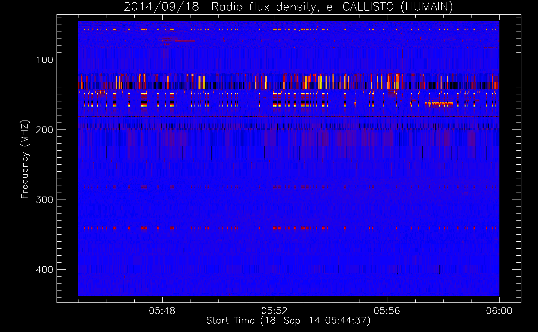
Task: Click the '100' frequency tick label
Action: tap(45, 60)
